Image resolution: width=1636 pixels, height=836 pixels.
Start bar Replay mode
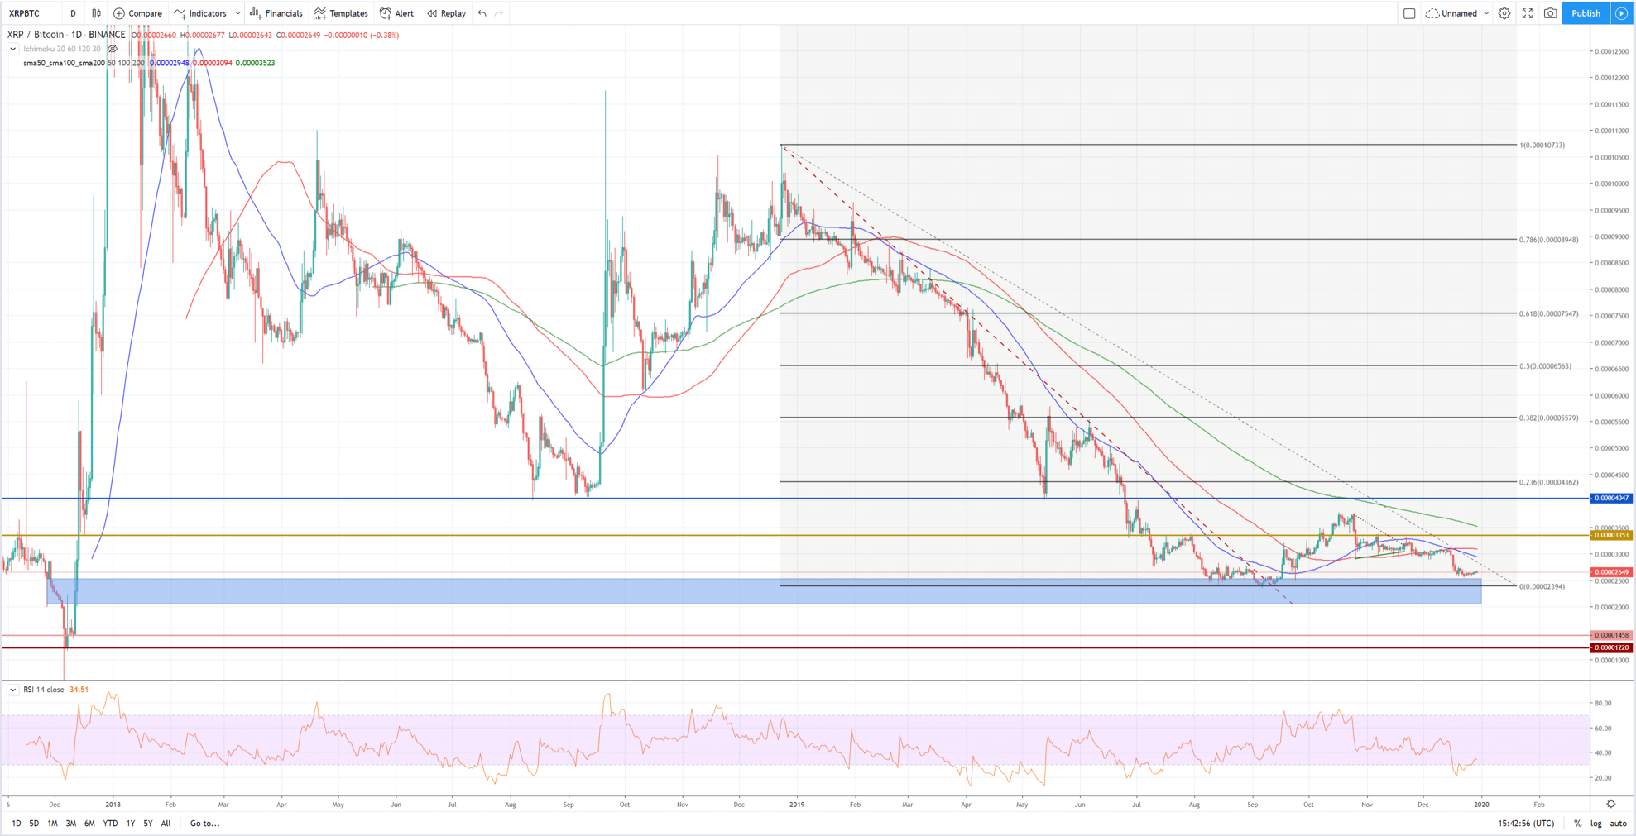446,13
